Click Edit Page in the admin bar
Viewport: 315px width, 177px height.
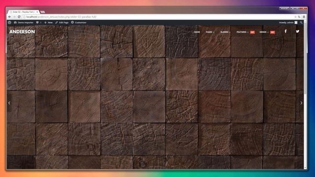coord(62,23)
